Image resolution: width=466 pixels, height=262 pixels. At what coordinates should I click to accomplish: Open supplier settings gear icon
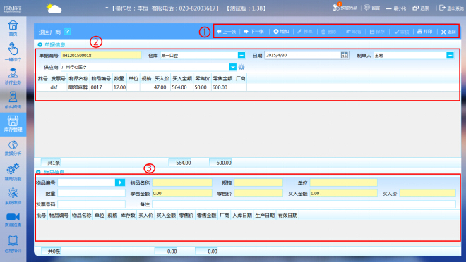point(241,68)
